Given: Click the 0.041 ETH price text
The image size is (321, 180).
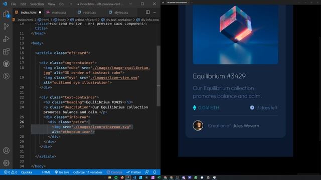Looking at the screenshot, I should (209, 108).
